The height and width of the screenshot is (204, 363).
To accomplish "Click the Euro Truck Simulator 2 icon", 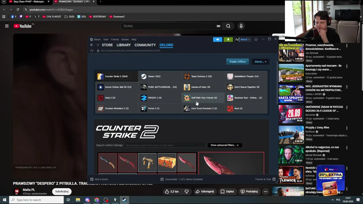I will coord(187,108).
